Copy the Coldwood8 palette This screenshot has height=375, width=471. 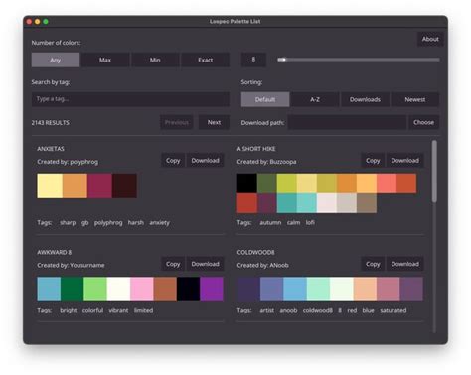tap(373, 264)
